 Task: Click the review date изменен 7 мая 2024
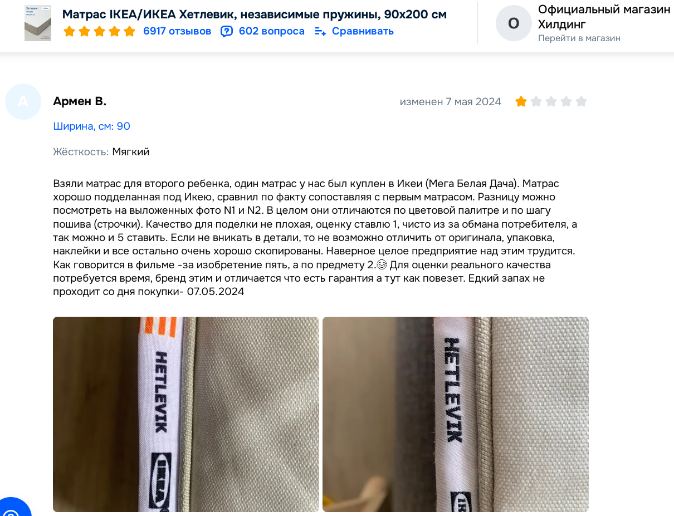click(450, 102)
